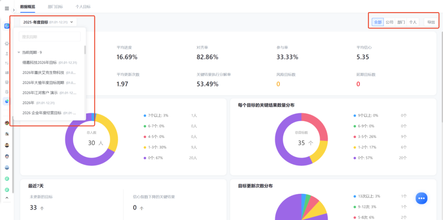Screen dimensions: 443x220
Task: Click the 平均信心 value 5.35
Action: (363, 57)
